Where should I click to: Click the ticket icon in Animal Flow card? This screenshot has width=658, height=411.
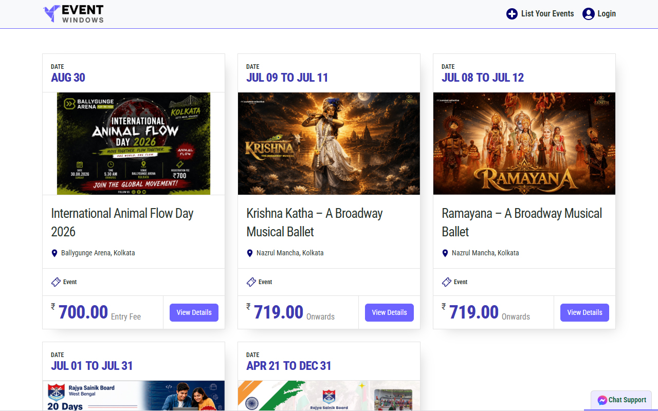56,282
